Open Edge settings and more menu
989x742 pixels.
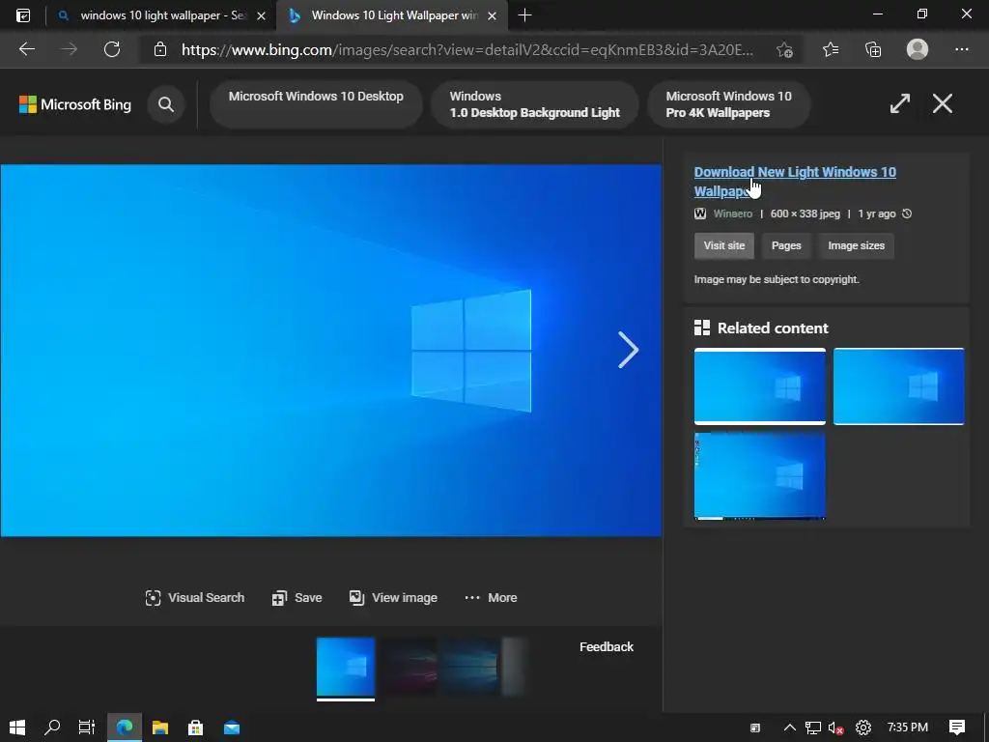coord(961,49)
